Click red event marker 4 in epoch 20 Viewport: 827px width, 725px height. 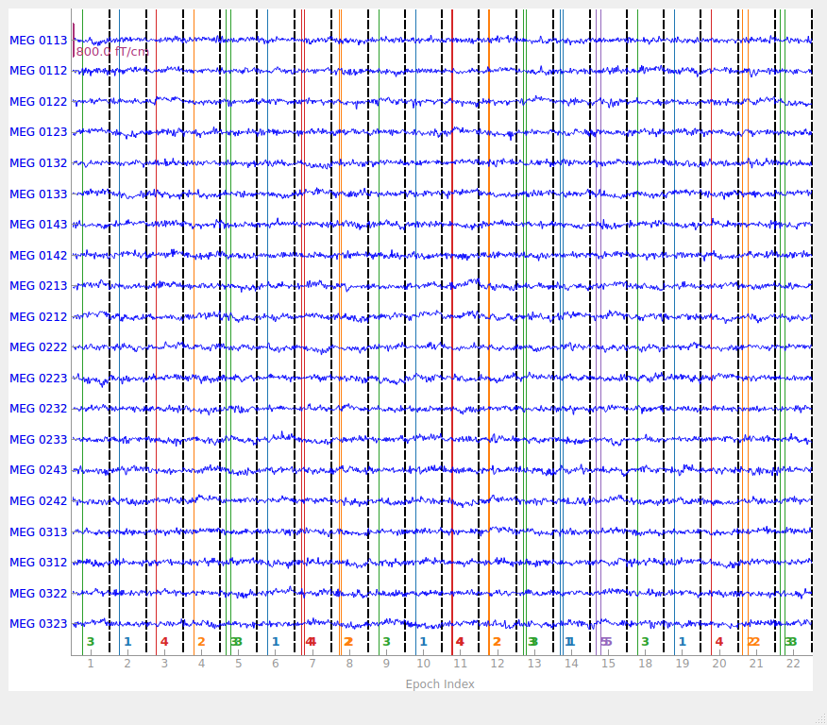pyautogui.click(x=718, y=642)
